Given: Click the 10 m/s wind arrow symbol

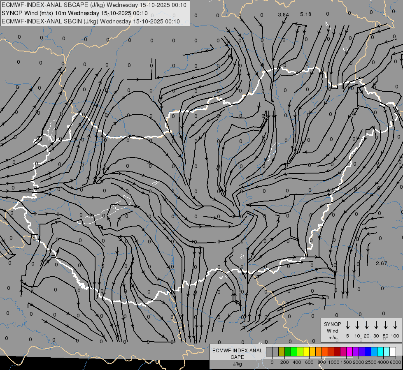Looking at the screenshot, I should tap(357, 325).
